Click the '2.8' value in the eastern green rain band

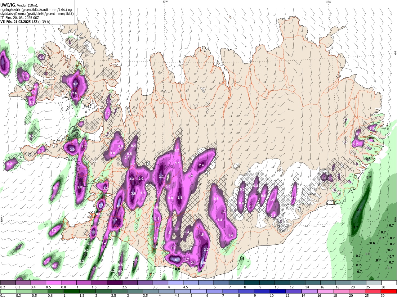359,210
